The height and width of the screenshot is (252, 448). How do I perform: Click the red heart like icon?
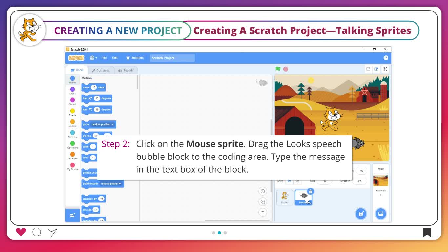tap(21, 232)
